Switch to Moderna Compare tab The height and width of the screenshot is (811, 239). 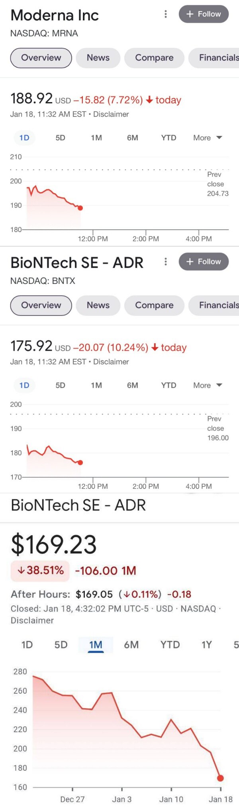click(154, 58)
